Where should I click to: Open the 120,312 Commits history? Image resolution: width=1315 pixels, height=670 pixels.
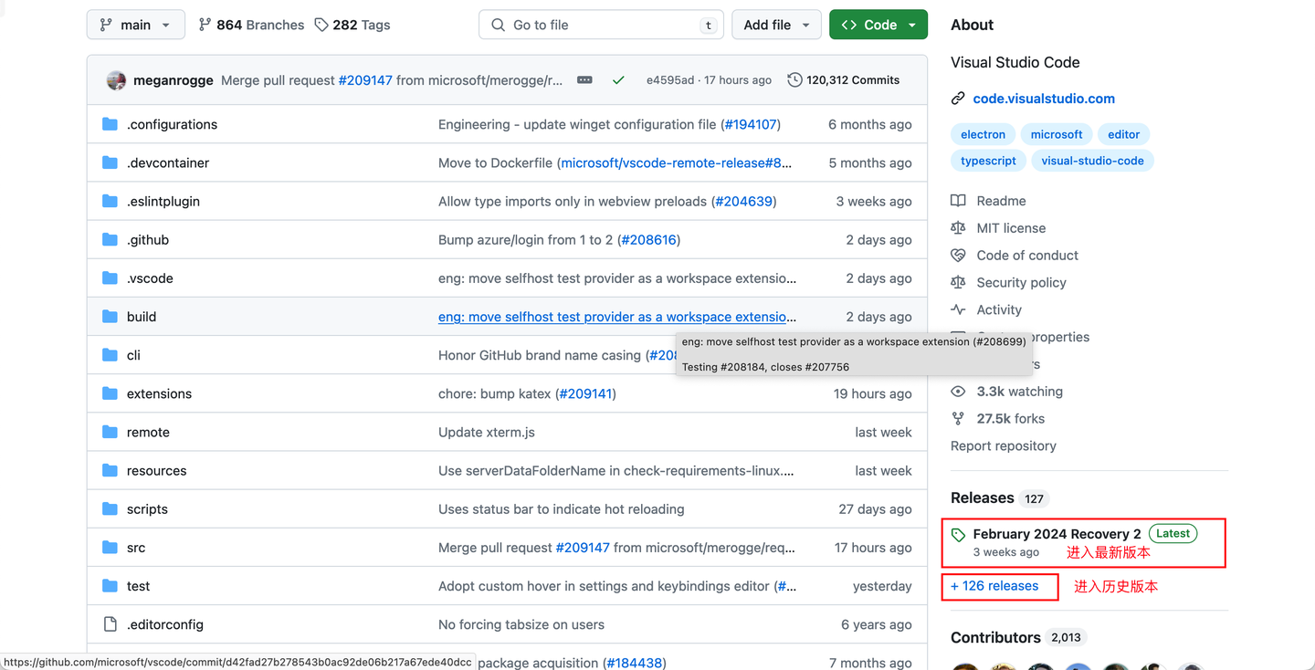coord(844,80)
